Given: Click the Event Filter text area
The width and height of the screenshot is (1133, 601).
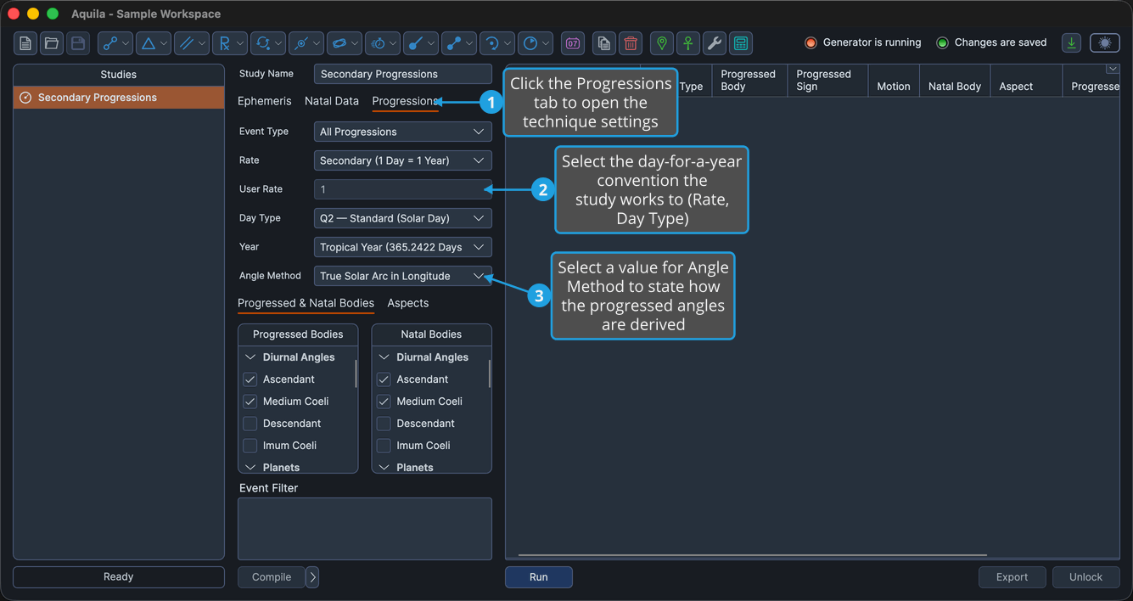Looking at the screenshot, I should [x=365, y=529].
